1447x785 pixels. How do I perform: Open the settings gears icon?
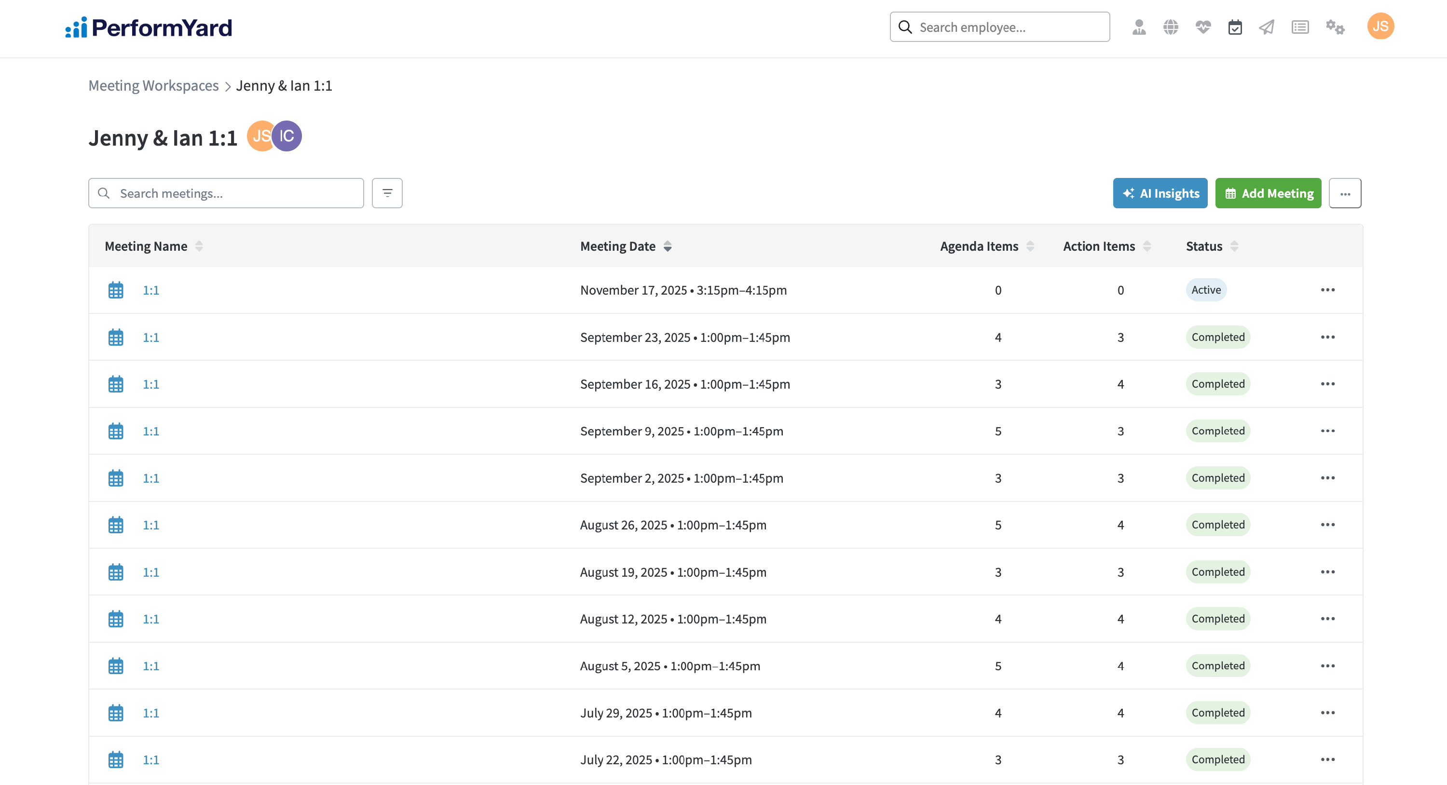pyautogui.click(x=1335, y=27)
